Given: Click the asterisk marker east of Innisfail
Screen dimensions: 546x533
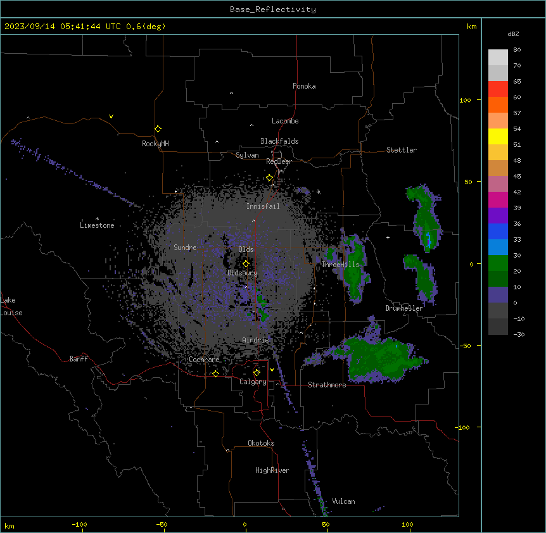Looking at the screenshot, I should [318, 192].
